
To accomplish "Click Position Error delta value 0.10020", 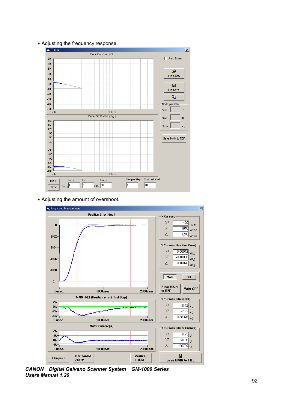I will click(180, 263).
